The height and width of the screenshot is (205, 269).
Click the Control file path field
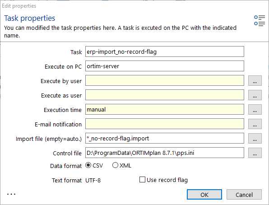click(165, 153)
